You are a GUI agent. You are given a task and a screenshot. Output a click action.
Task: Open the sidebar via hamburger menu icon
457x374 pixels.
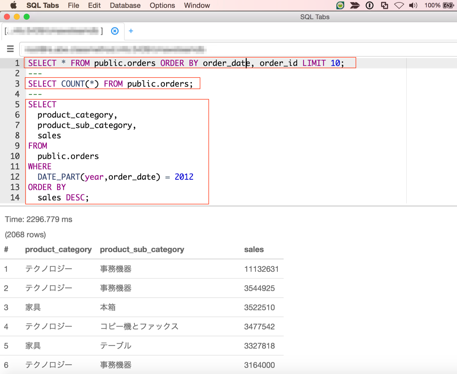click(10, 49)
